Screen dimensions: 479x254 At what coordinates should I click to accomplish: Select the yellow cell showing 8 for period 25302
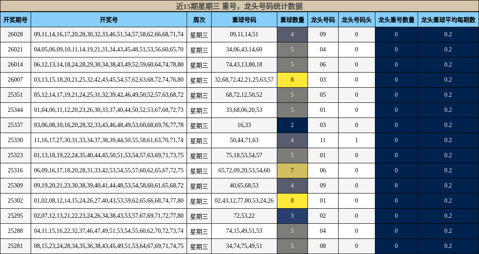pyautogui.click(x=292, y=200)
